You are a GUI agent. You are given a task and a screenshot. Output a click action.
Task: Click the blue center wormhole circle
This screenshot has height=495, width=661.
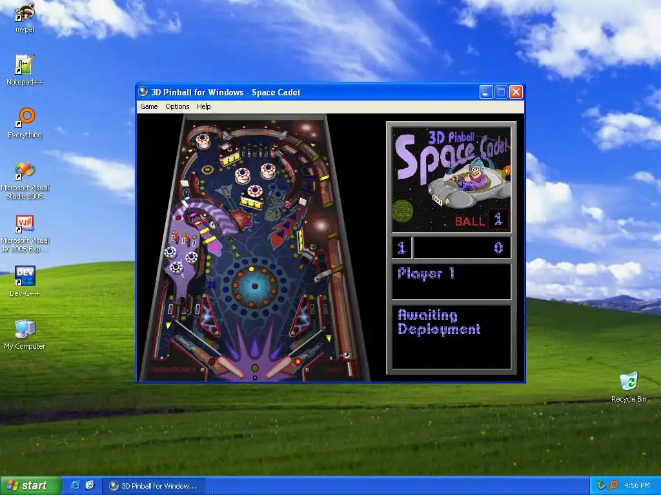(254, 286)
